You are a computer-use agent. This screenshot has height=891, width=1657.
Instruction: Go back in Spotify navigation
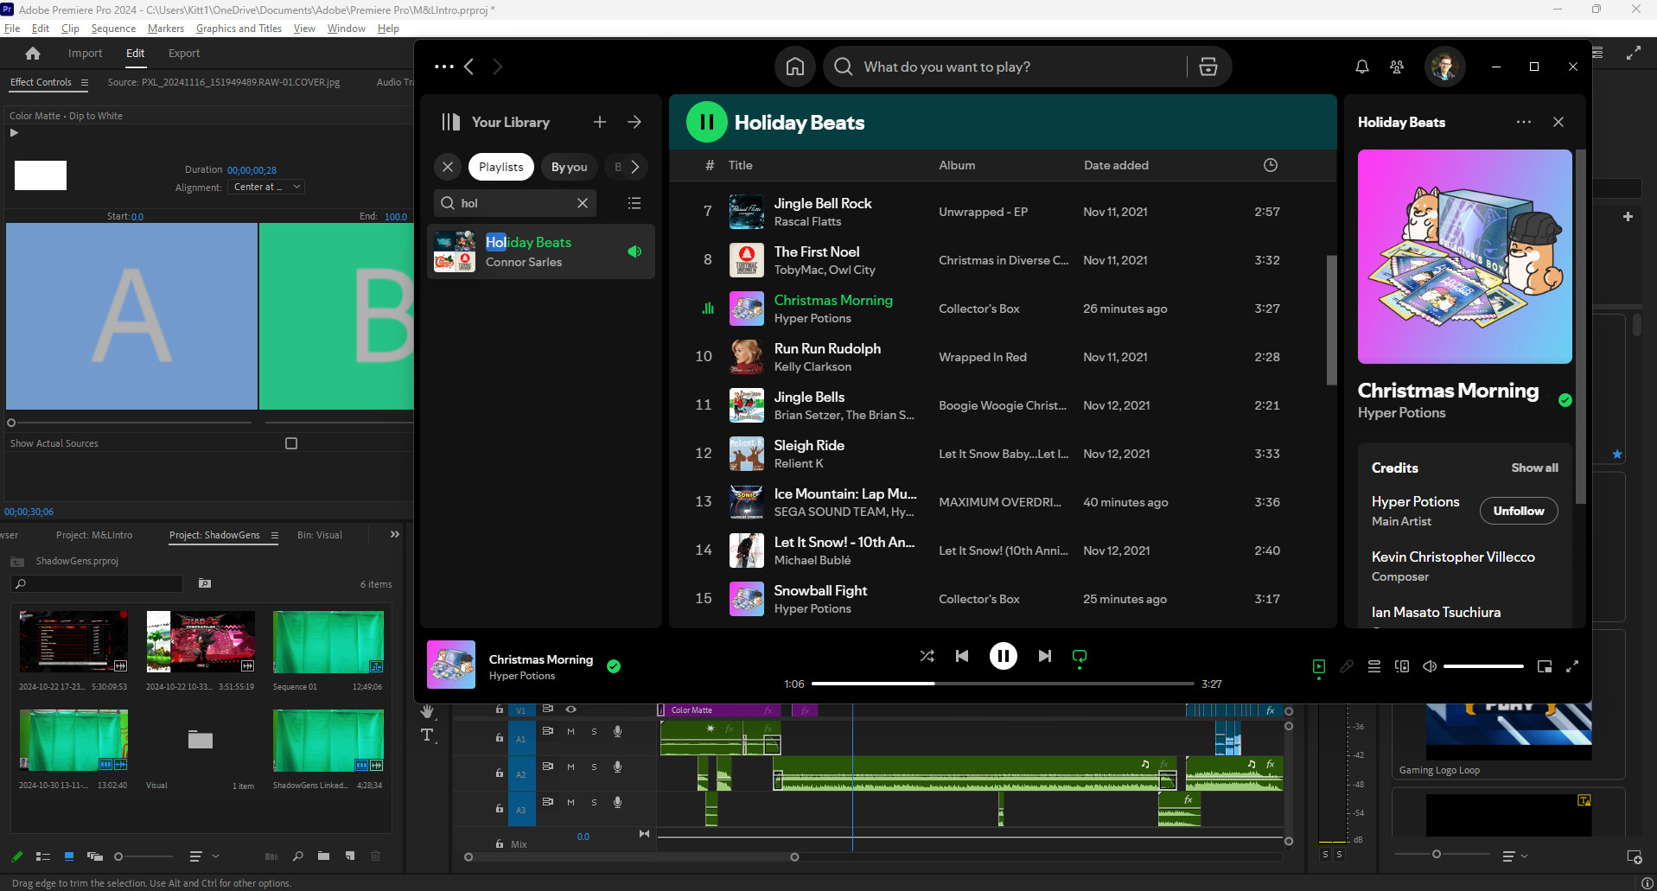[469, 67]
